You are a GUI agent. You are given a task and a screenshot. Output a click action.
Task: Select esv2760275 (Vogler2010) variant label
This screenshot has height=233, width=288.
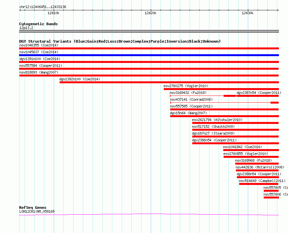[186, 86]
